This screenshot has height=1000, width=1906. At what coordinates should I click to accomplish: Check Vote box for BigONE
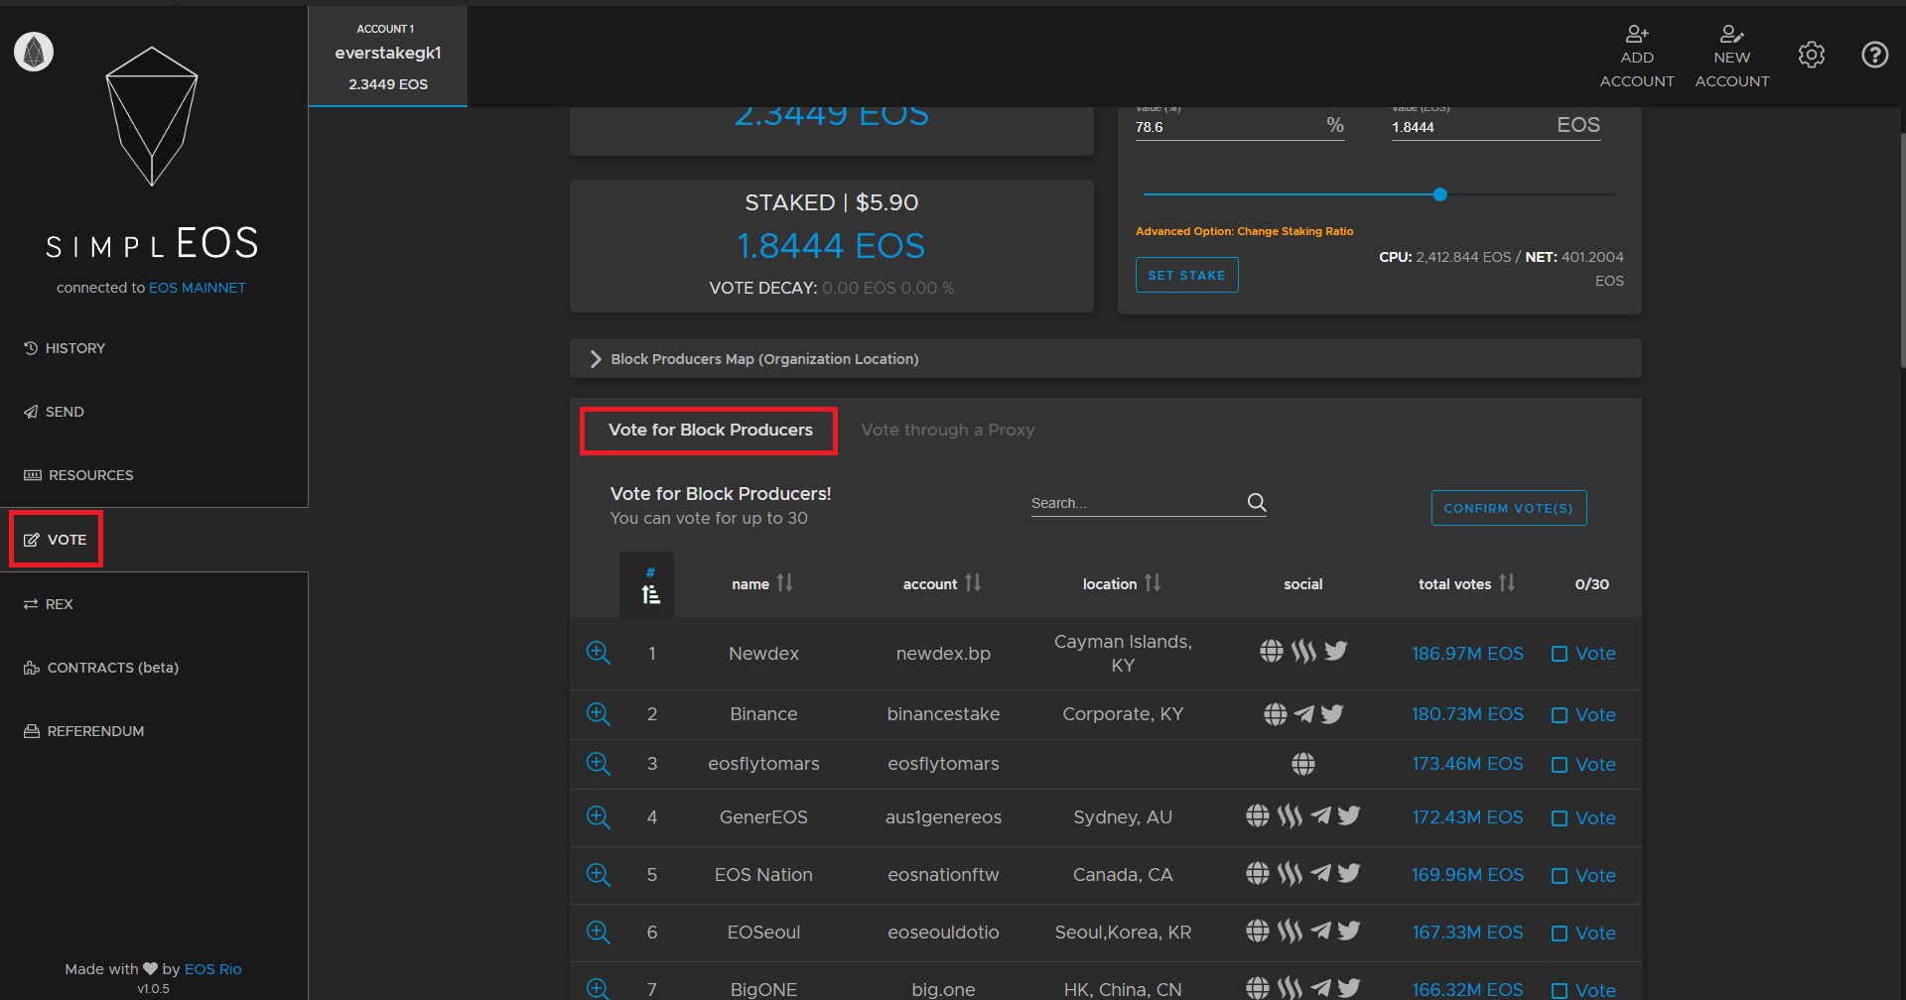point(1560,991)
